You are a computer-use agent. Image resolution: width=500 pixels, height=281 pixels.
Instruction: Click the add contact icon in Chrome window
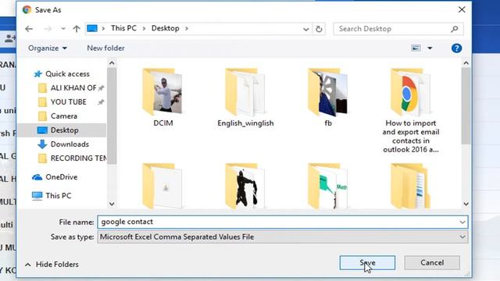pos(9,39)
